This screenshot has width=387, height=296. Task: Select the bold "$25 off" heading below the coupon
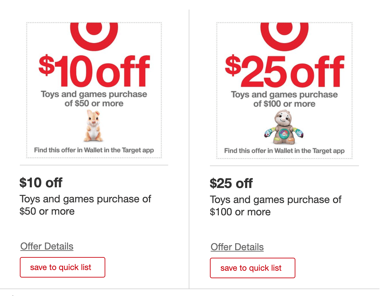click(x=231, y=183)
